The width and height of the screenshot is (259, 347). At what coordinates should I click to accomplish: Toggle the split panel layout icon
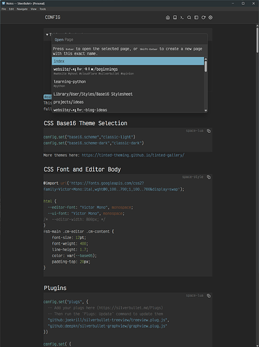pos(196,17)
